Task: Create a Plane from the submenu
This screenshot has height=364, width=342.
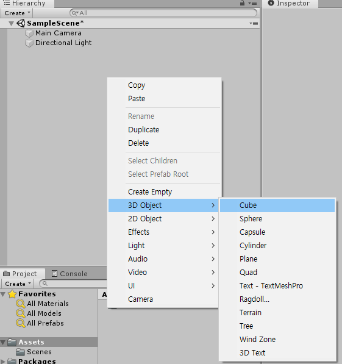Action: [x=277, y=259]
